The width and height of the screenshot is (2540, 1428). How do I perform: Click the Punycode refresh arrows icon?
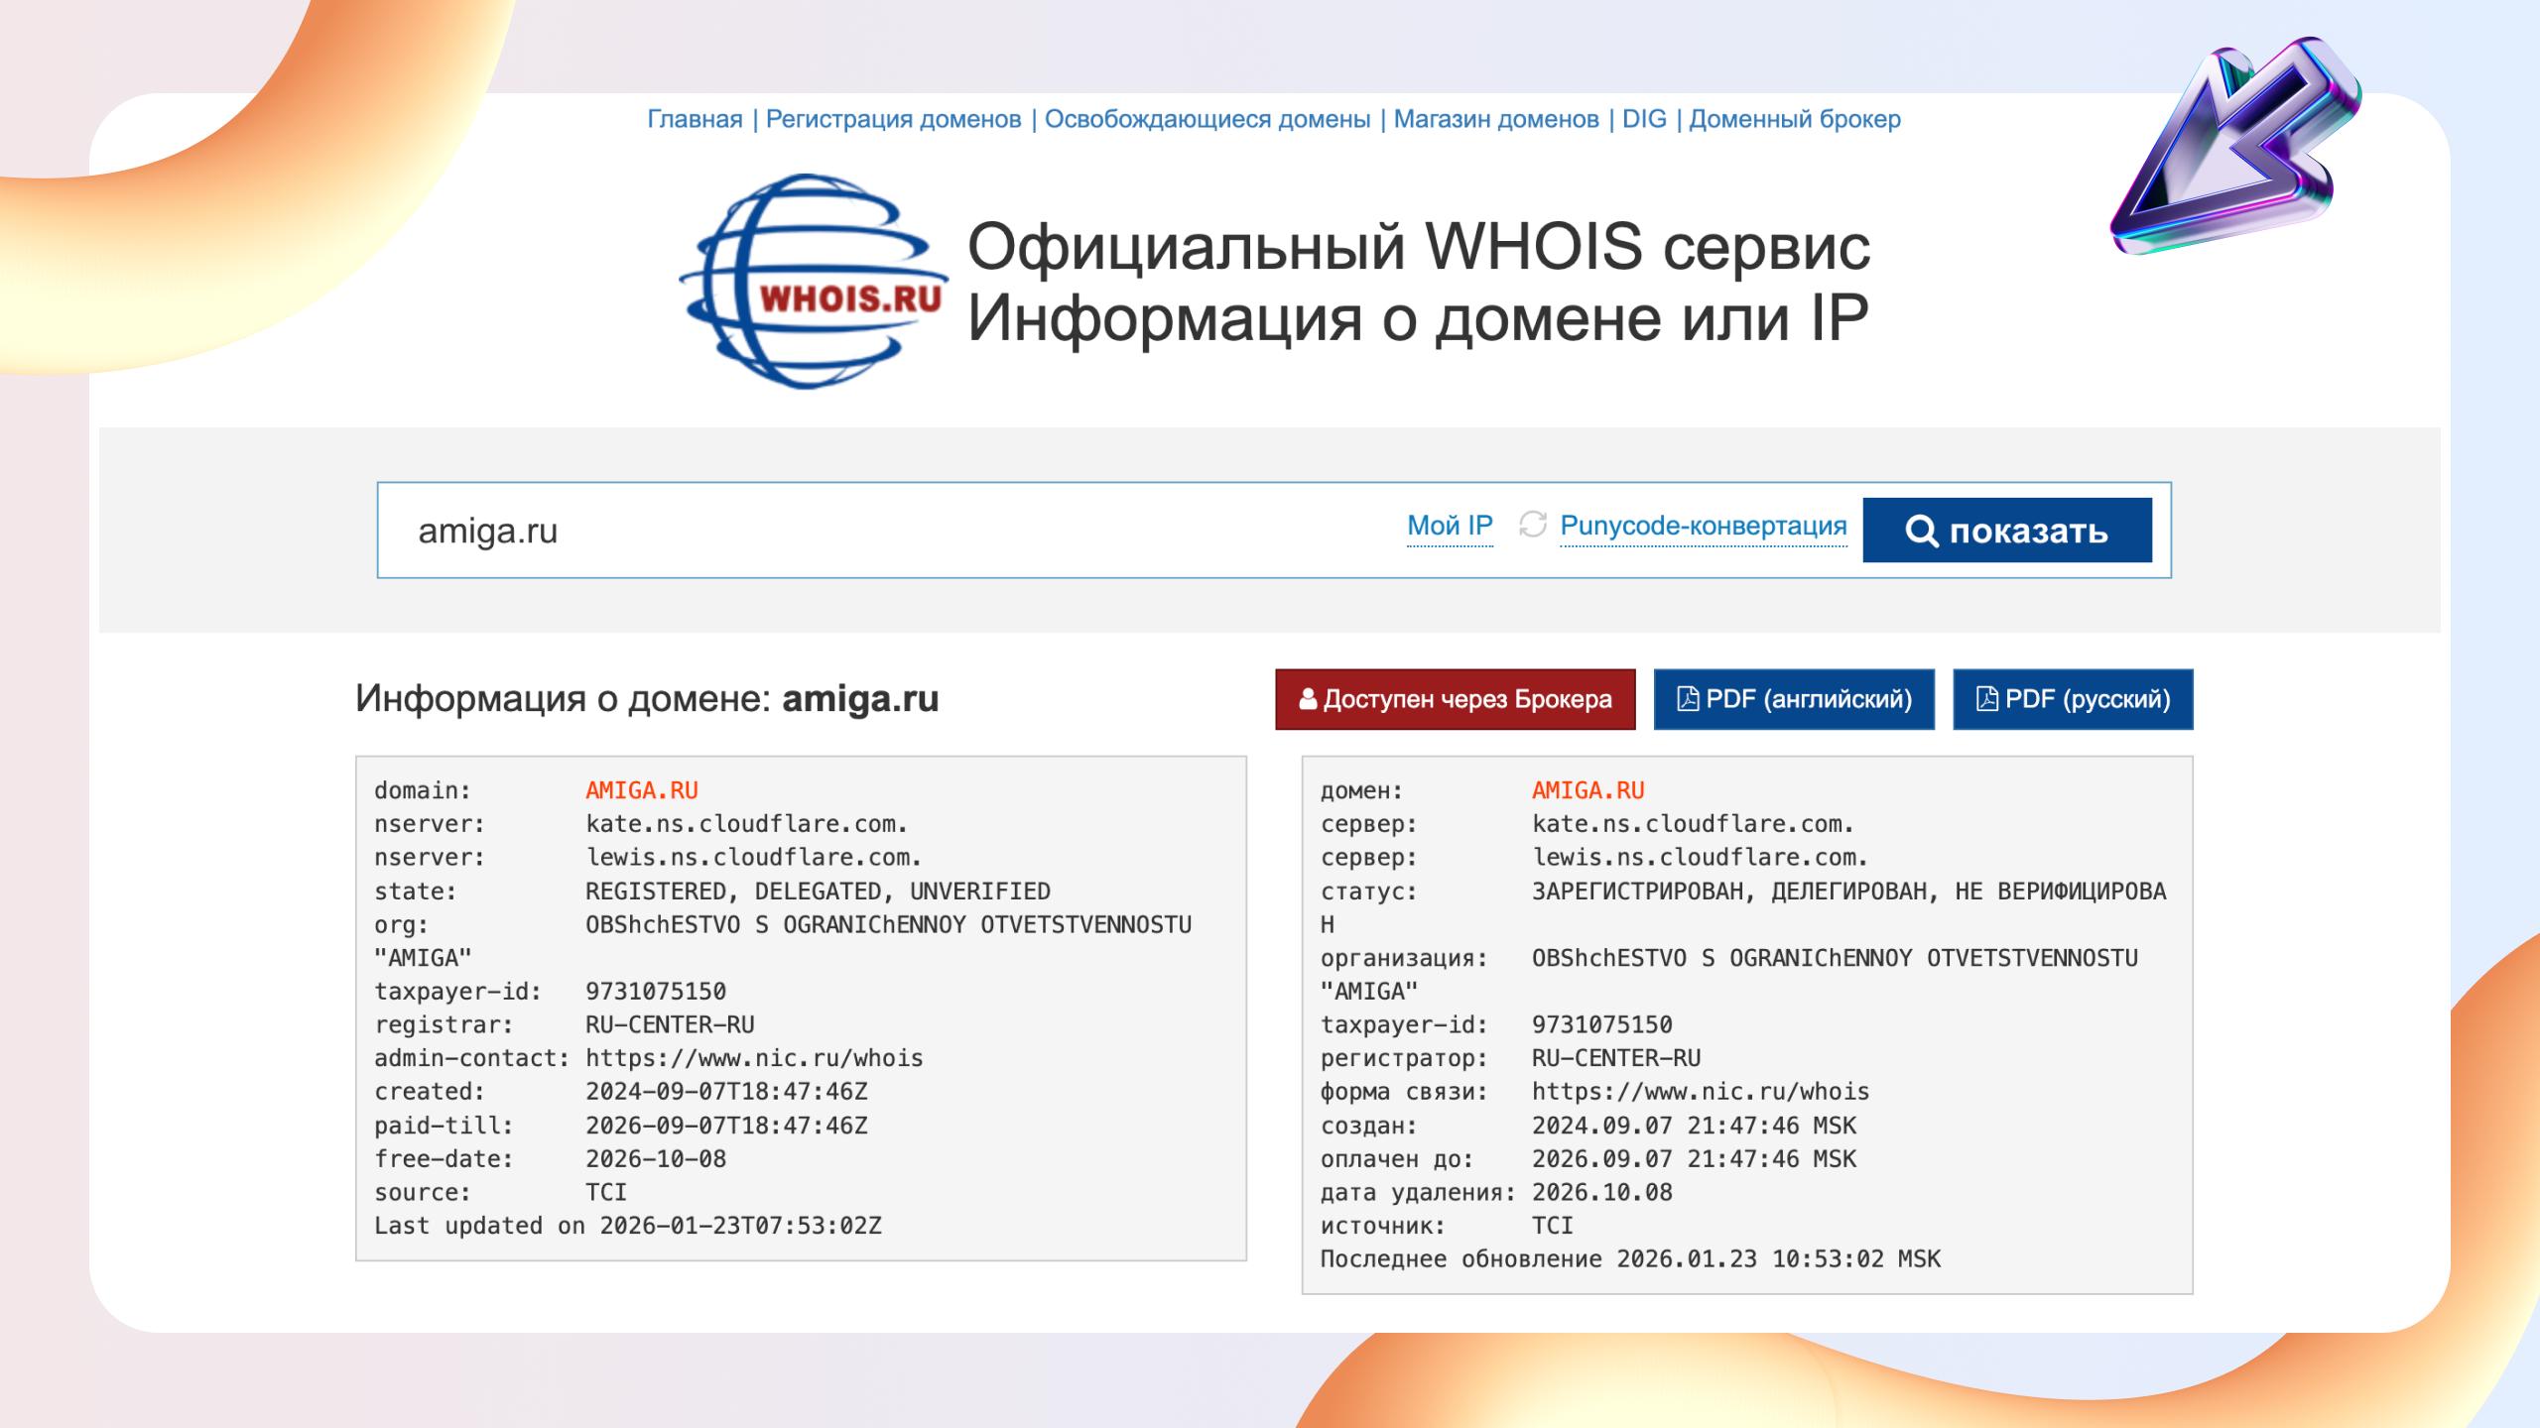click(1533, 525)
